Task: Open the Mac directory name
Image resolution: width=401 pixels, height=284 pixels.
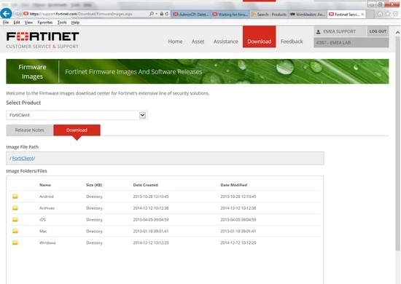Action: coord(43,231)
